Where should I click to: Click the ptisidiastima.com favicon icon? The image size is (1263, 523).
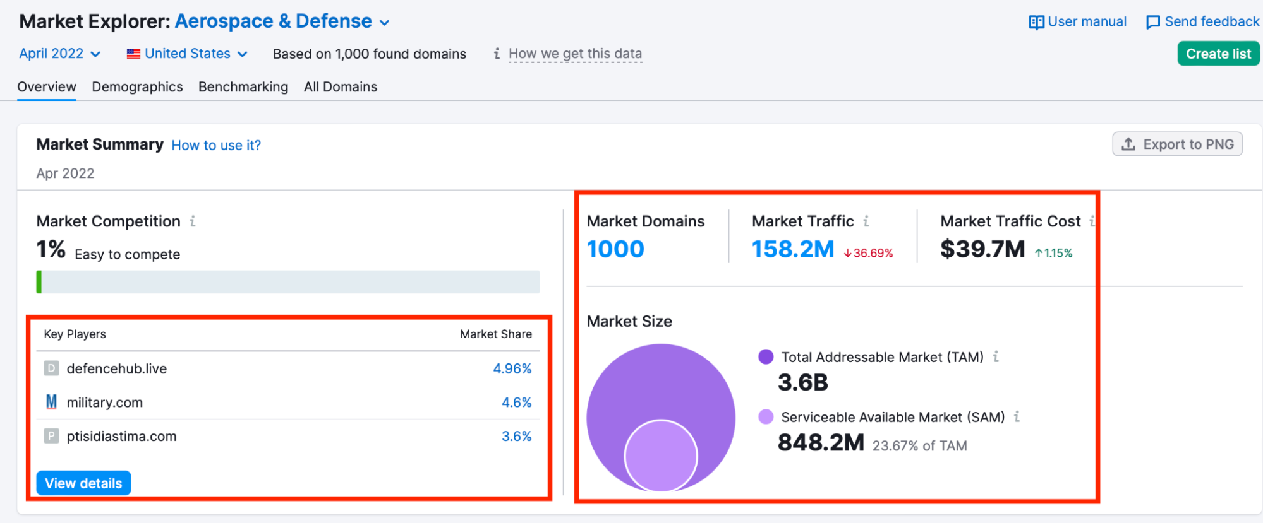[51, 437]
